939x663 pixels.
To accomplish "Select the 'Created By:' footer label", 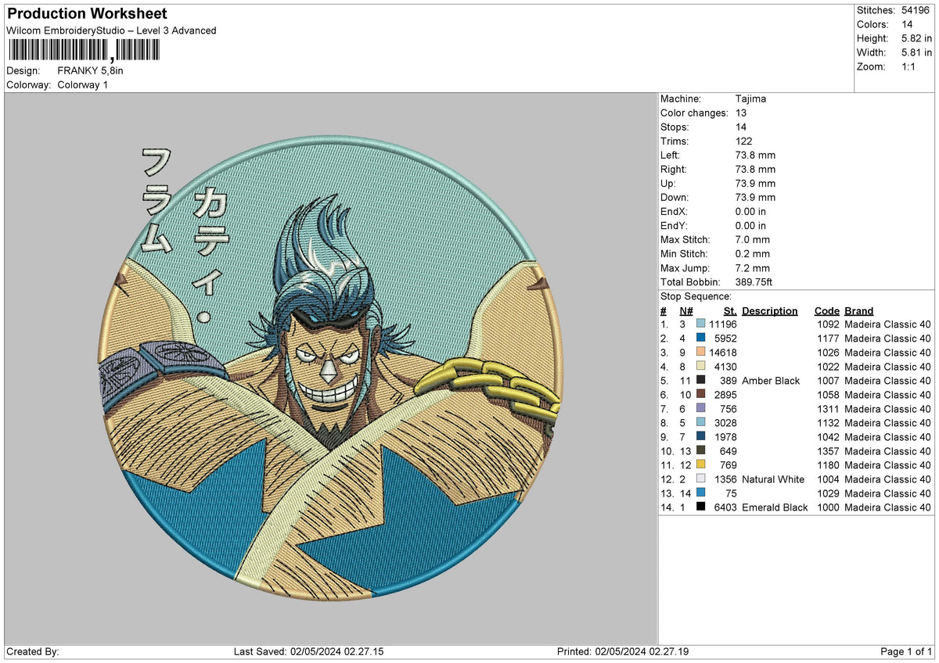I will pyautogui.click(x=33, y=652).
